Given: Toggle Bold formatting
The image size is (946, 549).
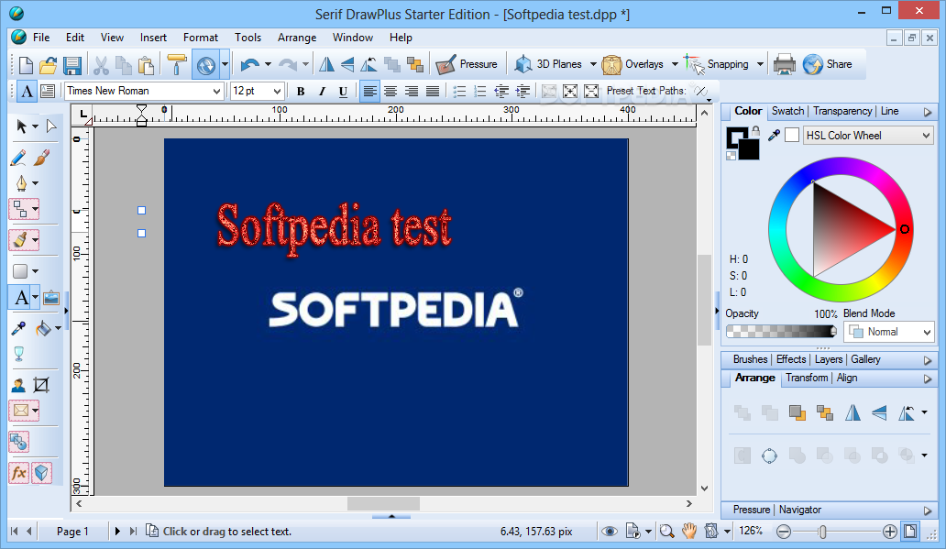Looking at the screenshot, I should [301, 91].
